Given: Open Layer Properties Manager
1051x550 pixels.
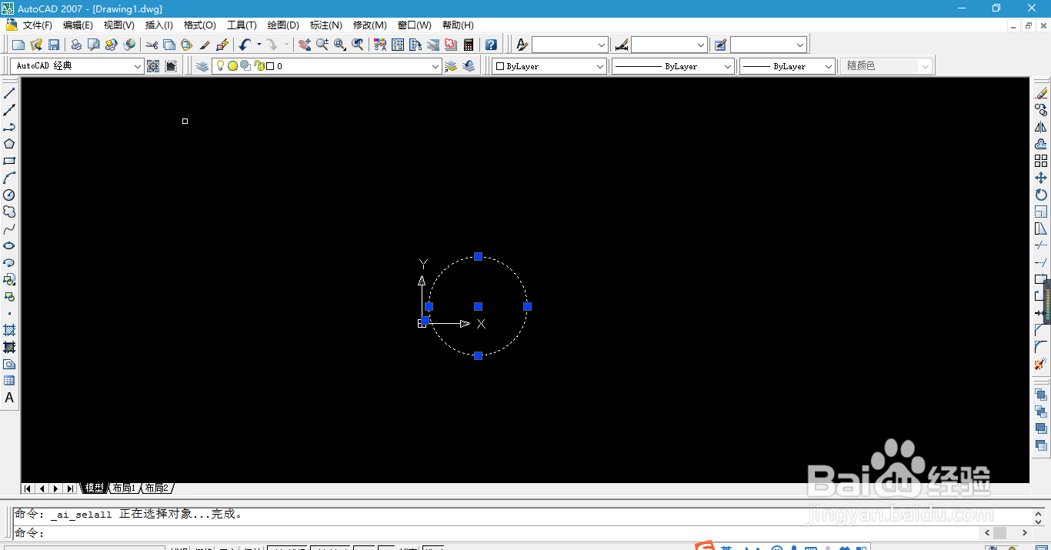Looking at the screenshot, I should pos(202,66).
